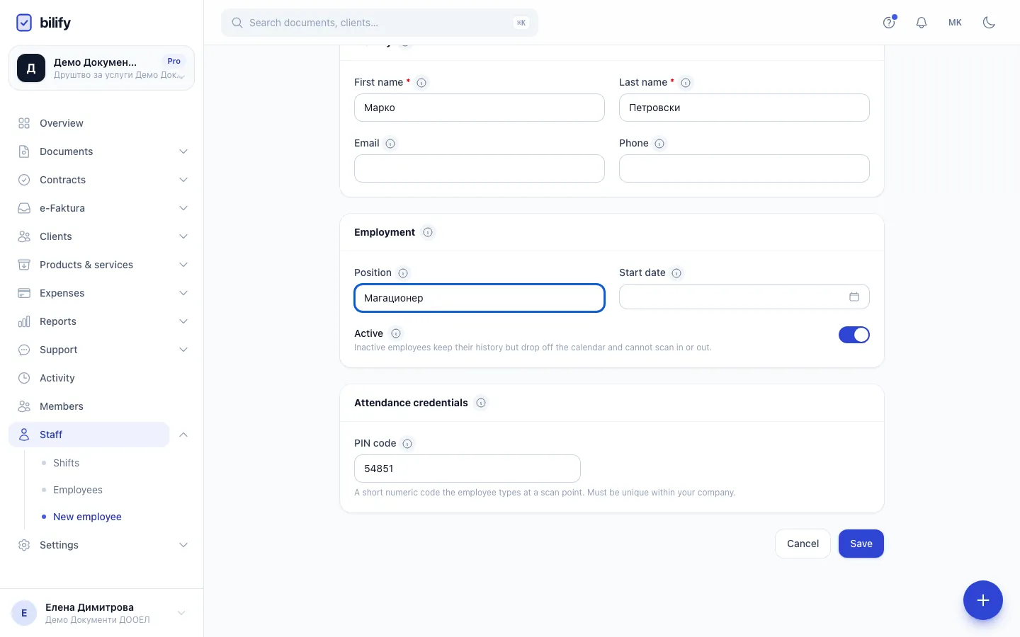Click the Cancel button
This screenshot has width=1020, height=637.
[803, 544]
